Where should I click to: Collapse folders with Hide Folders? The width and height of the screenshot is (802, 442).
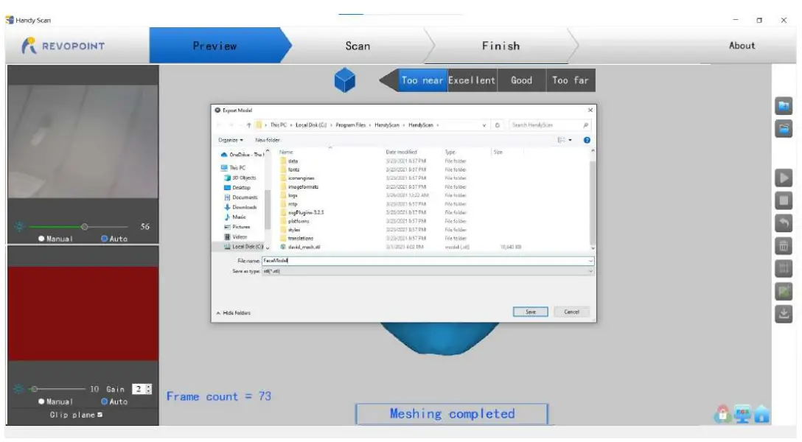coord(233,313)
